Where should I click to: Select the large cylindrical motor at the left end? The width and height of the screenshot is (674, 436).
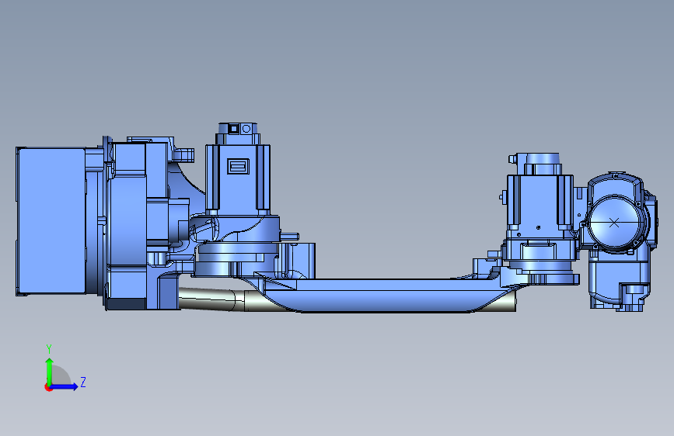point(51,221)
